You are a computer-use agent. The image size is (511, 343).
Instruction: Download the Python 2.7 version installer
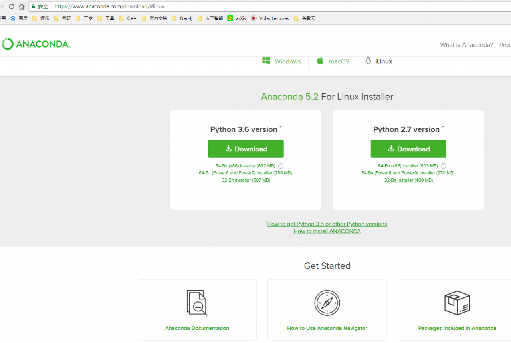[x=408, y=149]
